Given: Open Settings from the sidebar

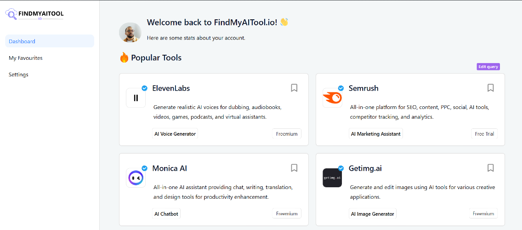Looking at the screenshot, I should 18,75.
